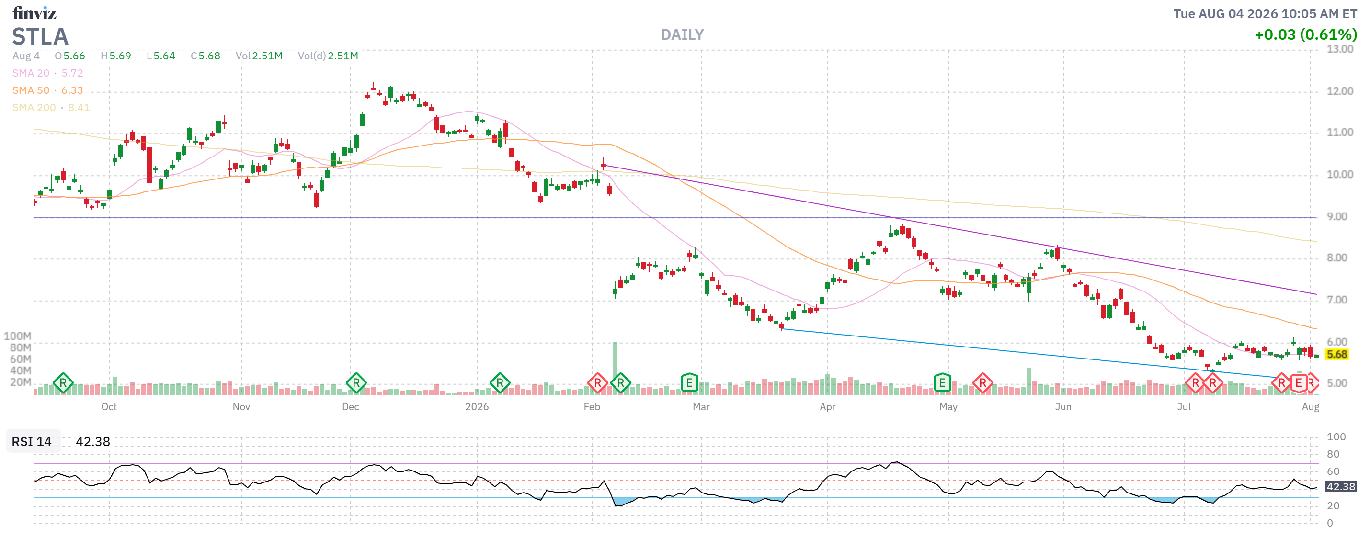
Task: Select the May month label
Action: click(x=948, y=407)
